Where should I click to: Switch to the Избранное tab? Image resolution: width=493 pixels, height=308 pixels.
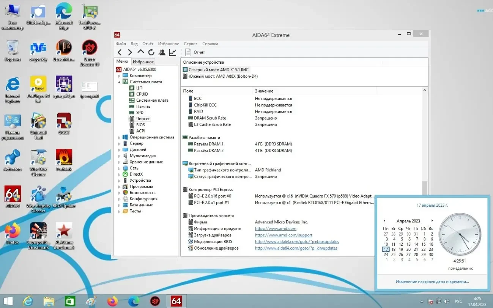click(143, 61)
